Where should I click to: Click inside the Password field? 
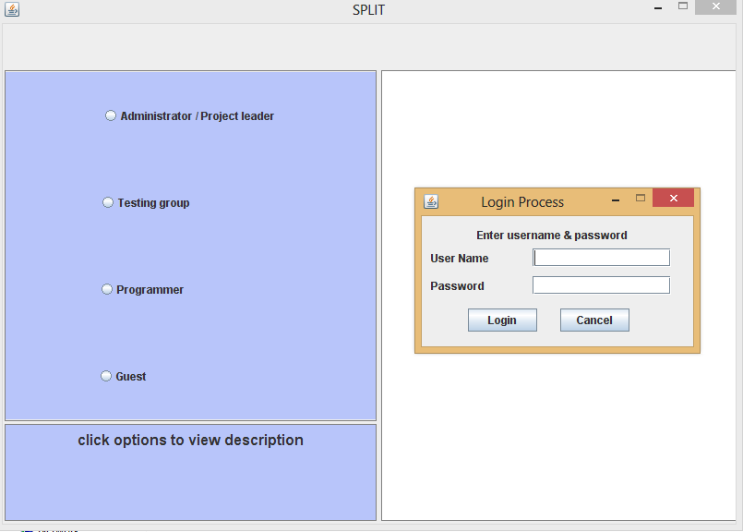click(601, 284)
